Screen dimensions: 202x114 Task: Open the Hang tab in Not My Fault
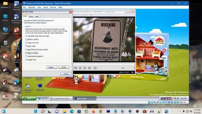coord(31,16)
